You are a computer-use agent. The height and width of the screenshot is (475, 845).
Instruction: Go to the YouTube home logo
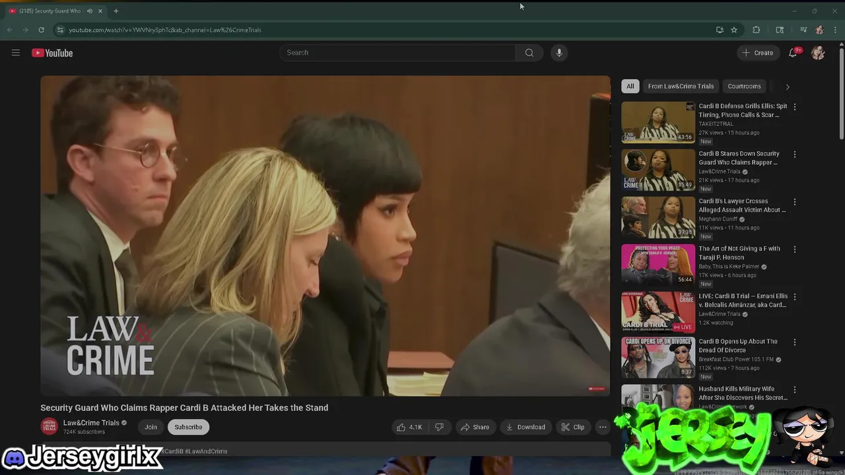pyautogui.click(x=52, y=53)
